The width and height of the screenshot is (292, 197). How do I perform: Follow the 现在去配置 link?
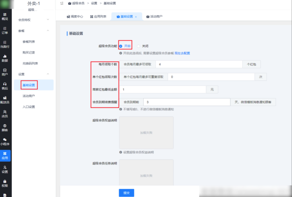click(x=182, y=53)
